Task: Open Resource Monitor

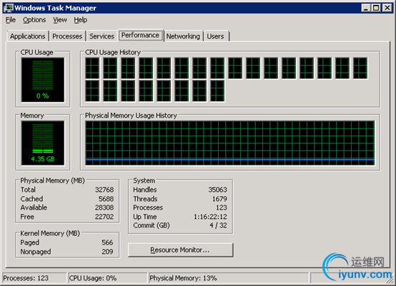Action: click(180, 250)
